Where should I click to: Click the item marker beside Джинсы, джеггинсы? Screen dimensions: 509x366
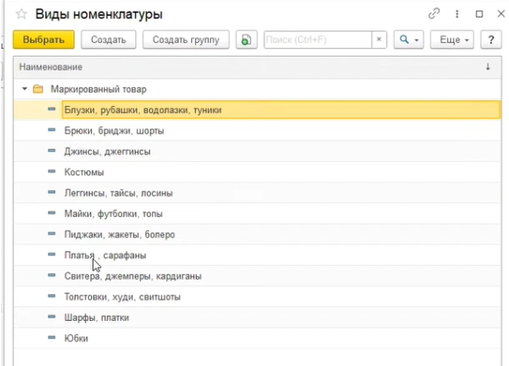coord(52,151)
